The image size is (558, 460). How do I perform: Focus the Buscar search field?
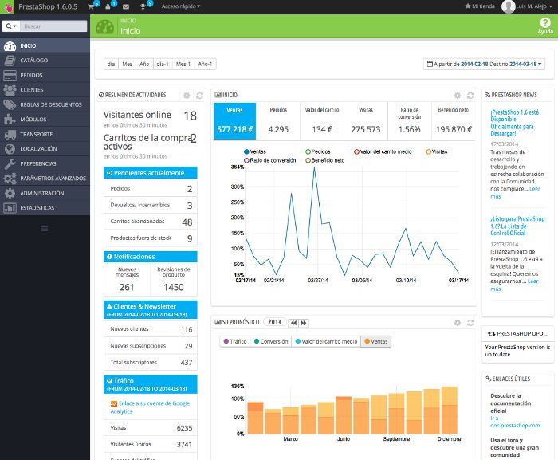point(53,26)
